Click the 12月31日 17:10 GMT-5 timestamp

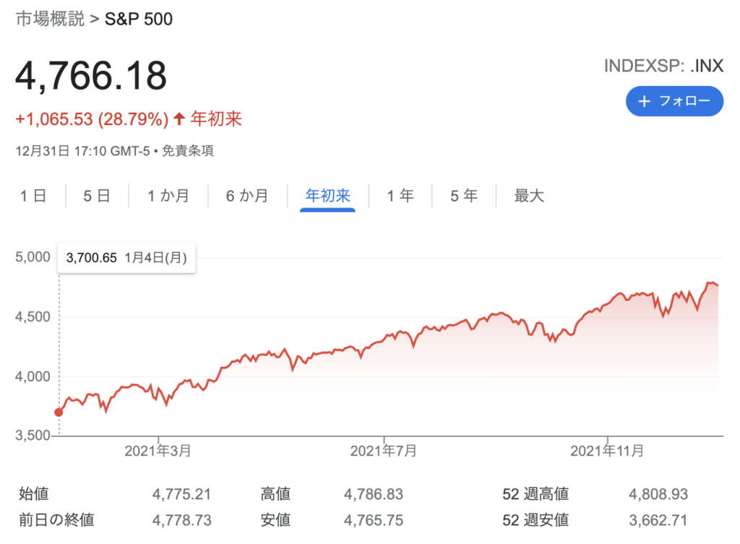82,151
